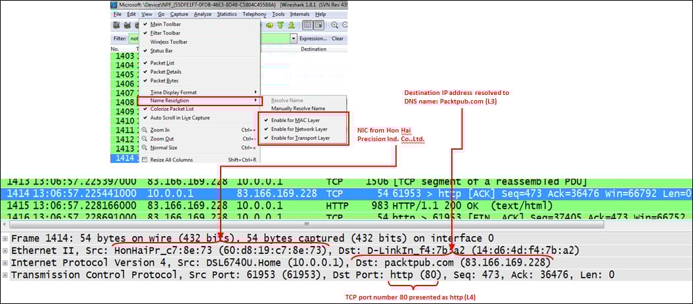
Task: Open the filter history dropdown arrow
Action: pyautogui.click(x=293, y=39)
